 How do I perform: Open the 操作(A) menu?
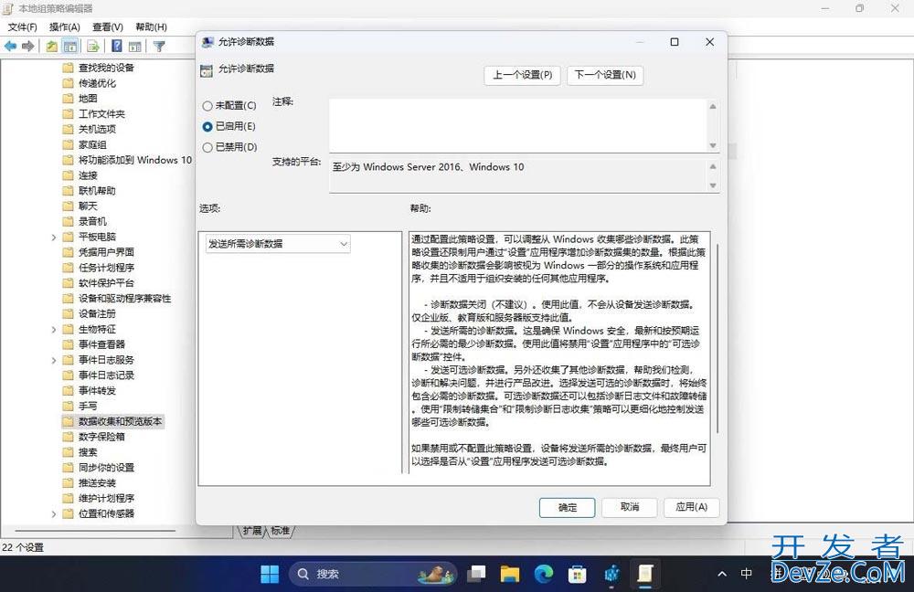point(65,26)
